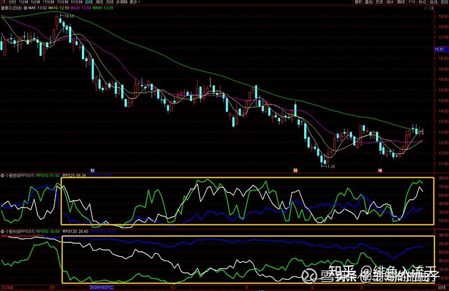Select the 30分钟 period tab
This screenshot has height=291, width=449.
(x=62, y=2)
